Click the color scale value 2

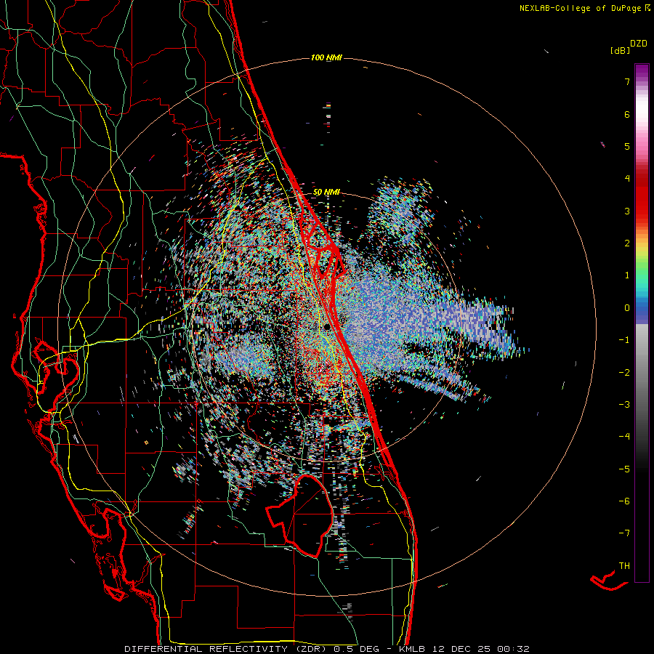click(627, 243)
